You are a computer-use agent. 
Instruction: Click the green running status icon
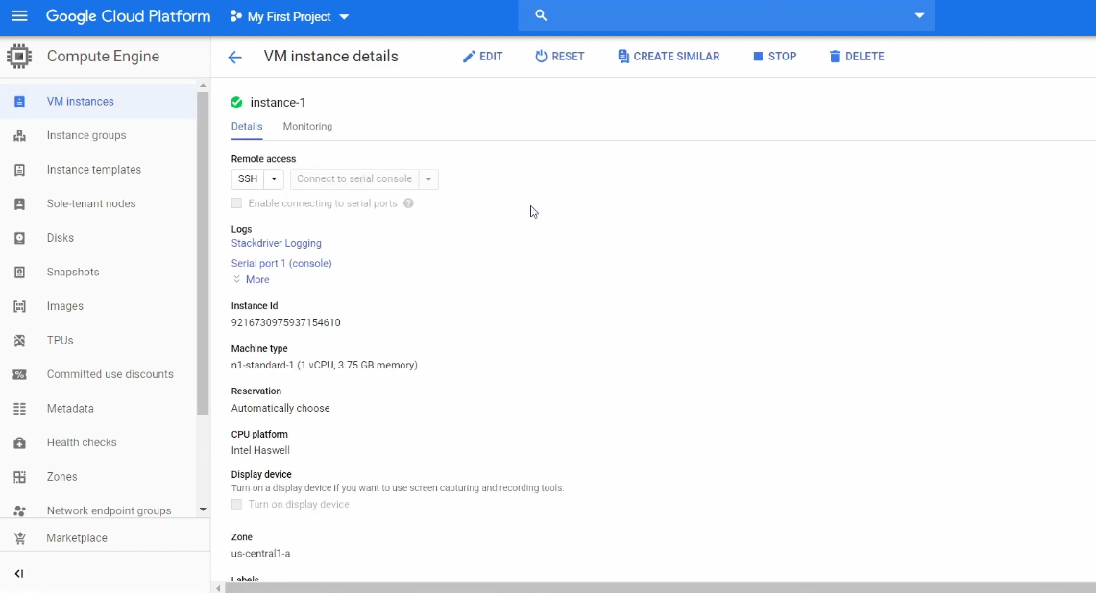pos(236,102)
